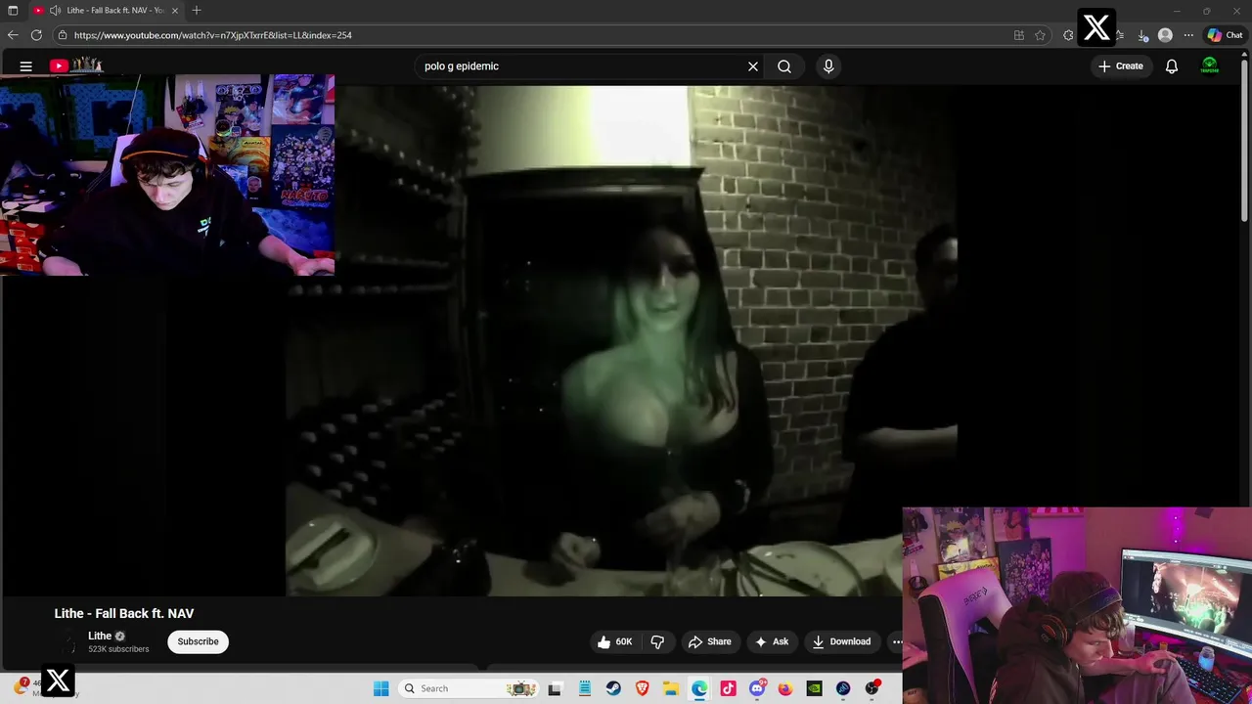Mute the tab via speaker icon
The width and height of the screenshot is (1252, 704).
(x=55, y=10)
